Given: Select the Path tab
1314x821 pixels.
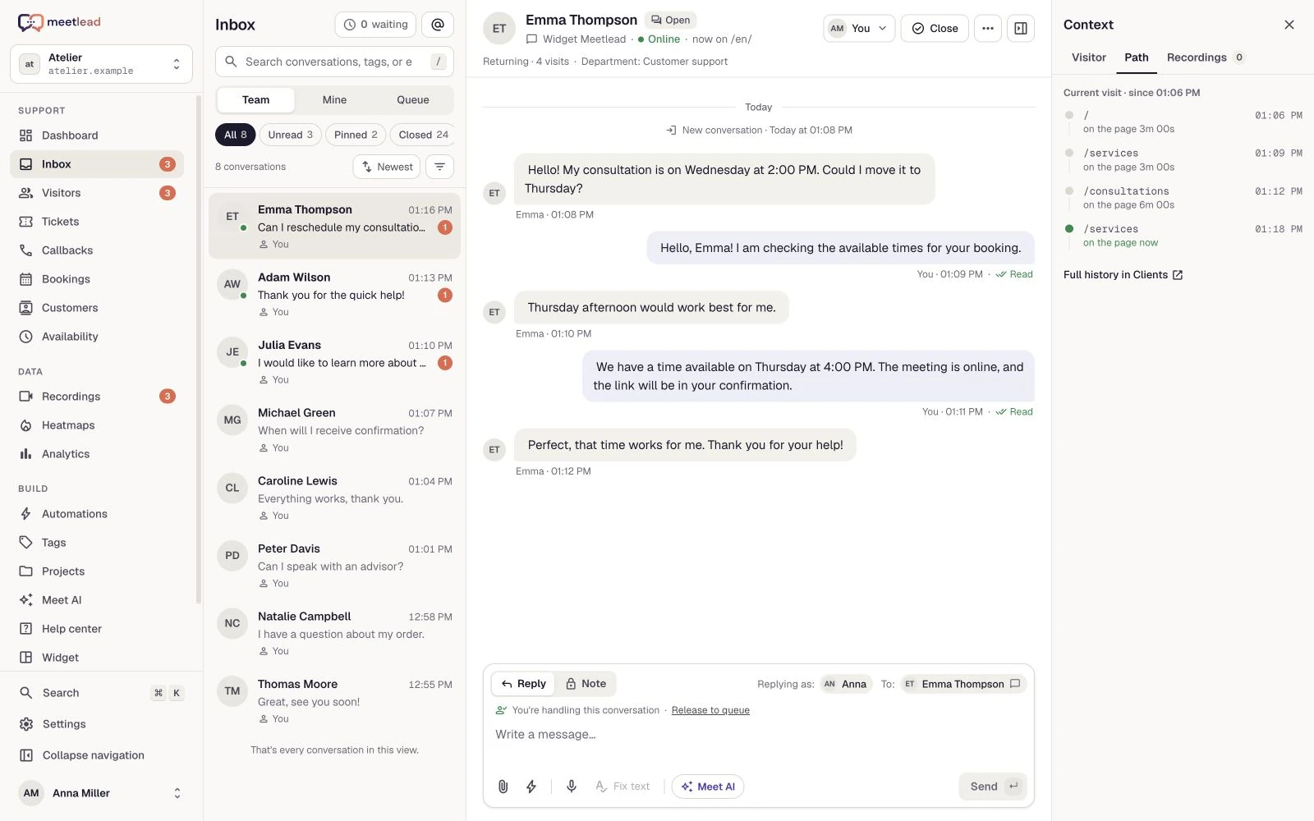Looking at the screenshot, I should pos(1137,57).
